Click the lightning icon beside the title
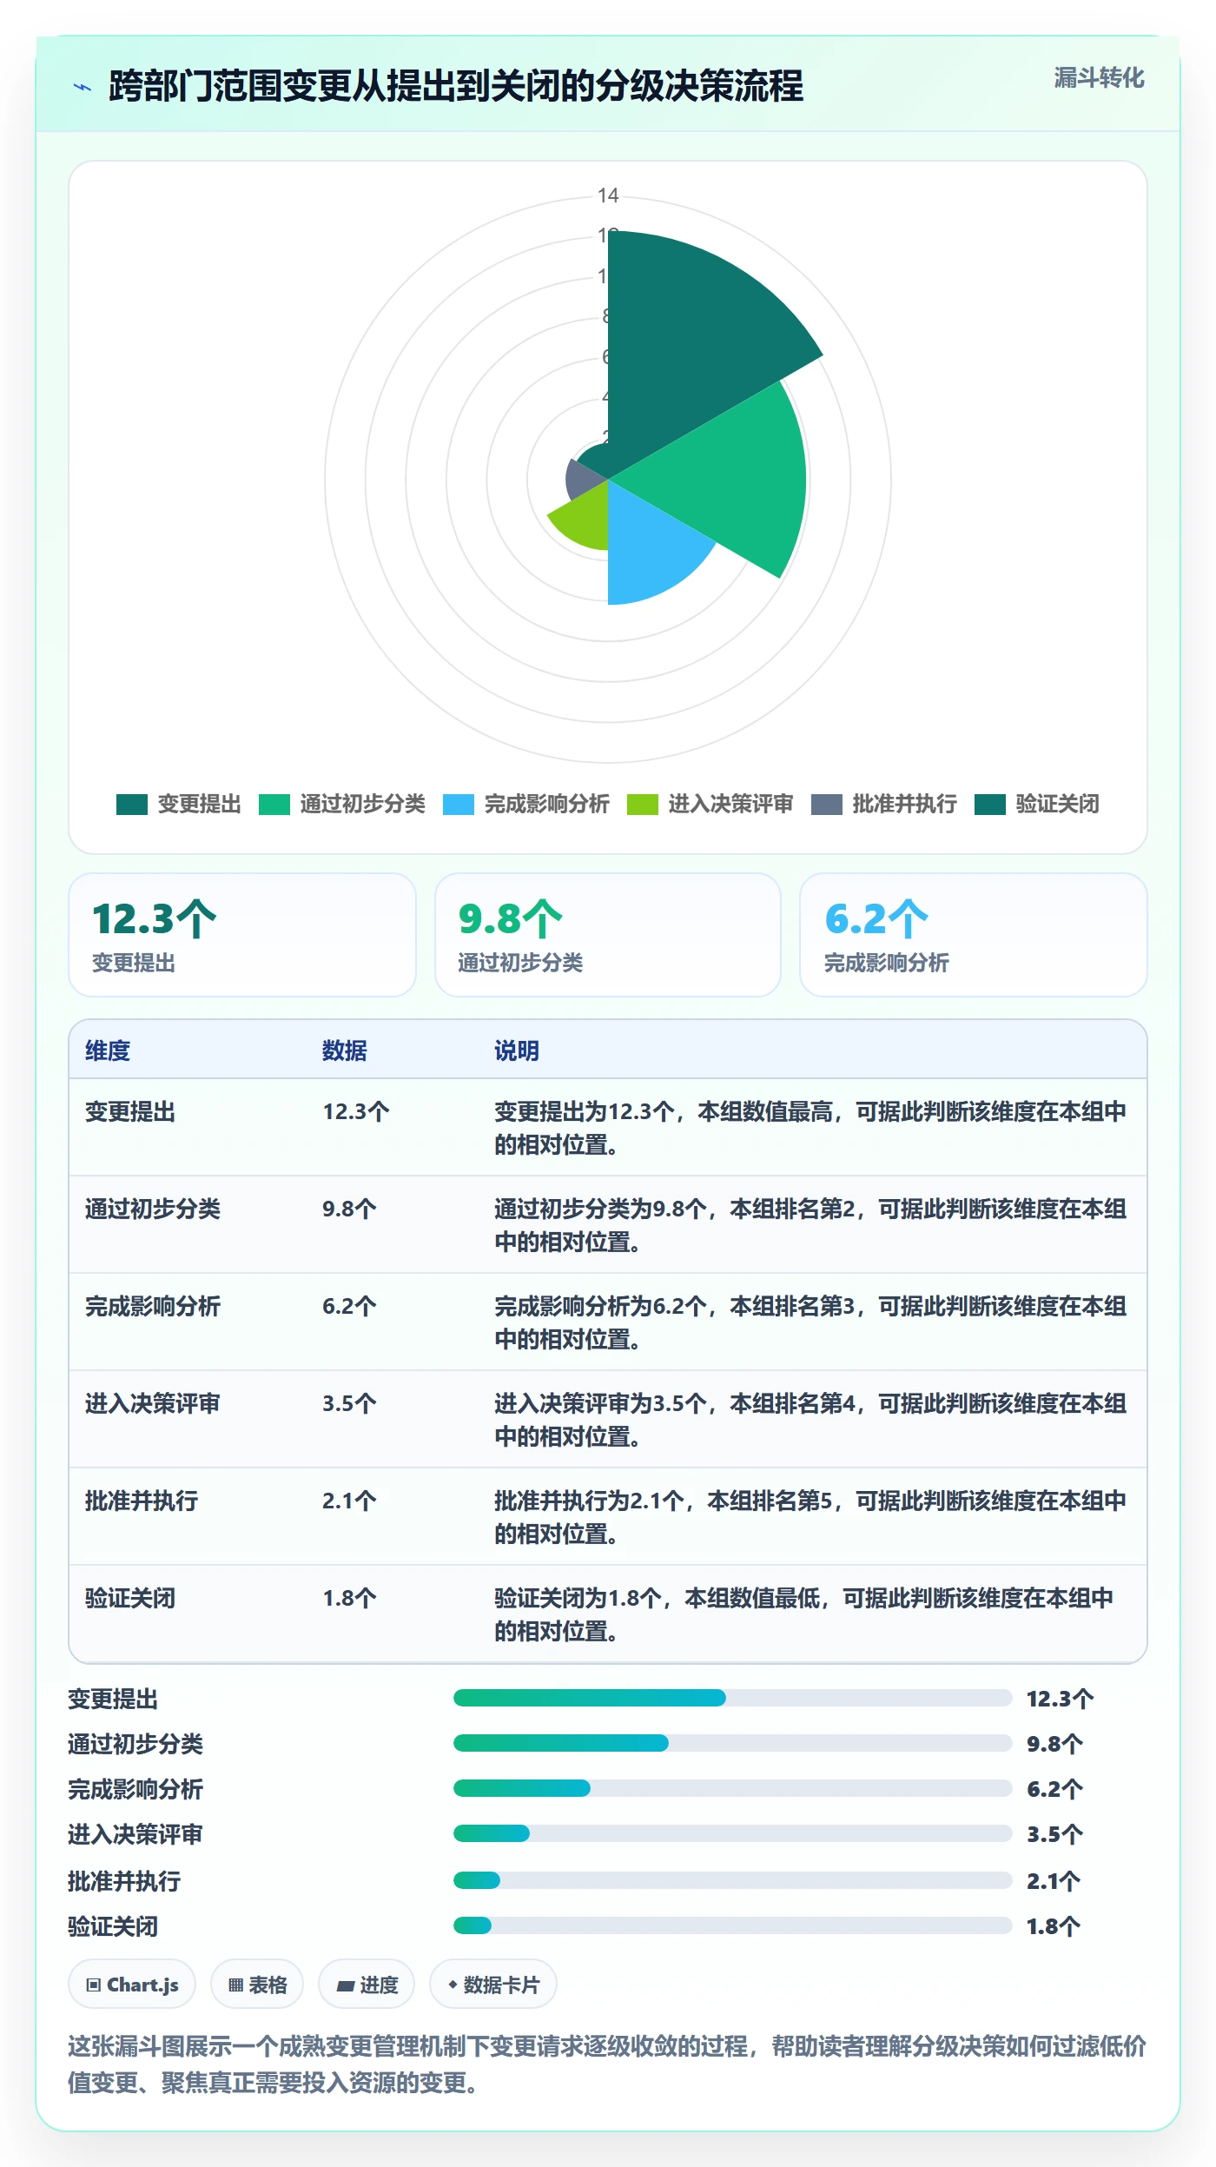 click(83, 87)
